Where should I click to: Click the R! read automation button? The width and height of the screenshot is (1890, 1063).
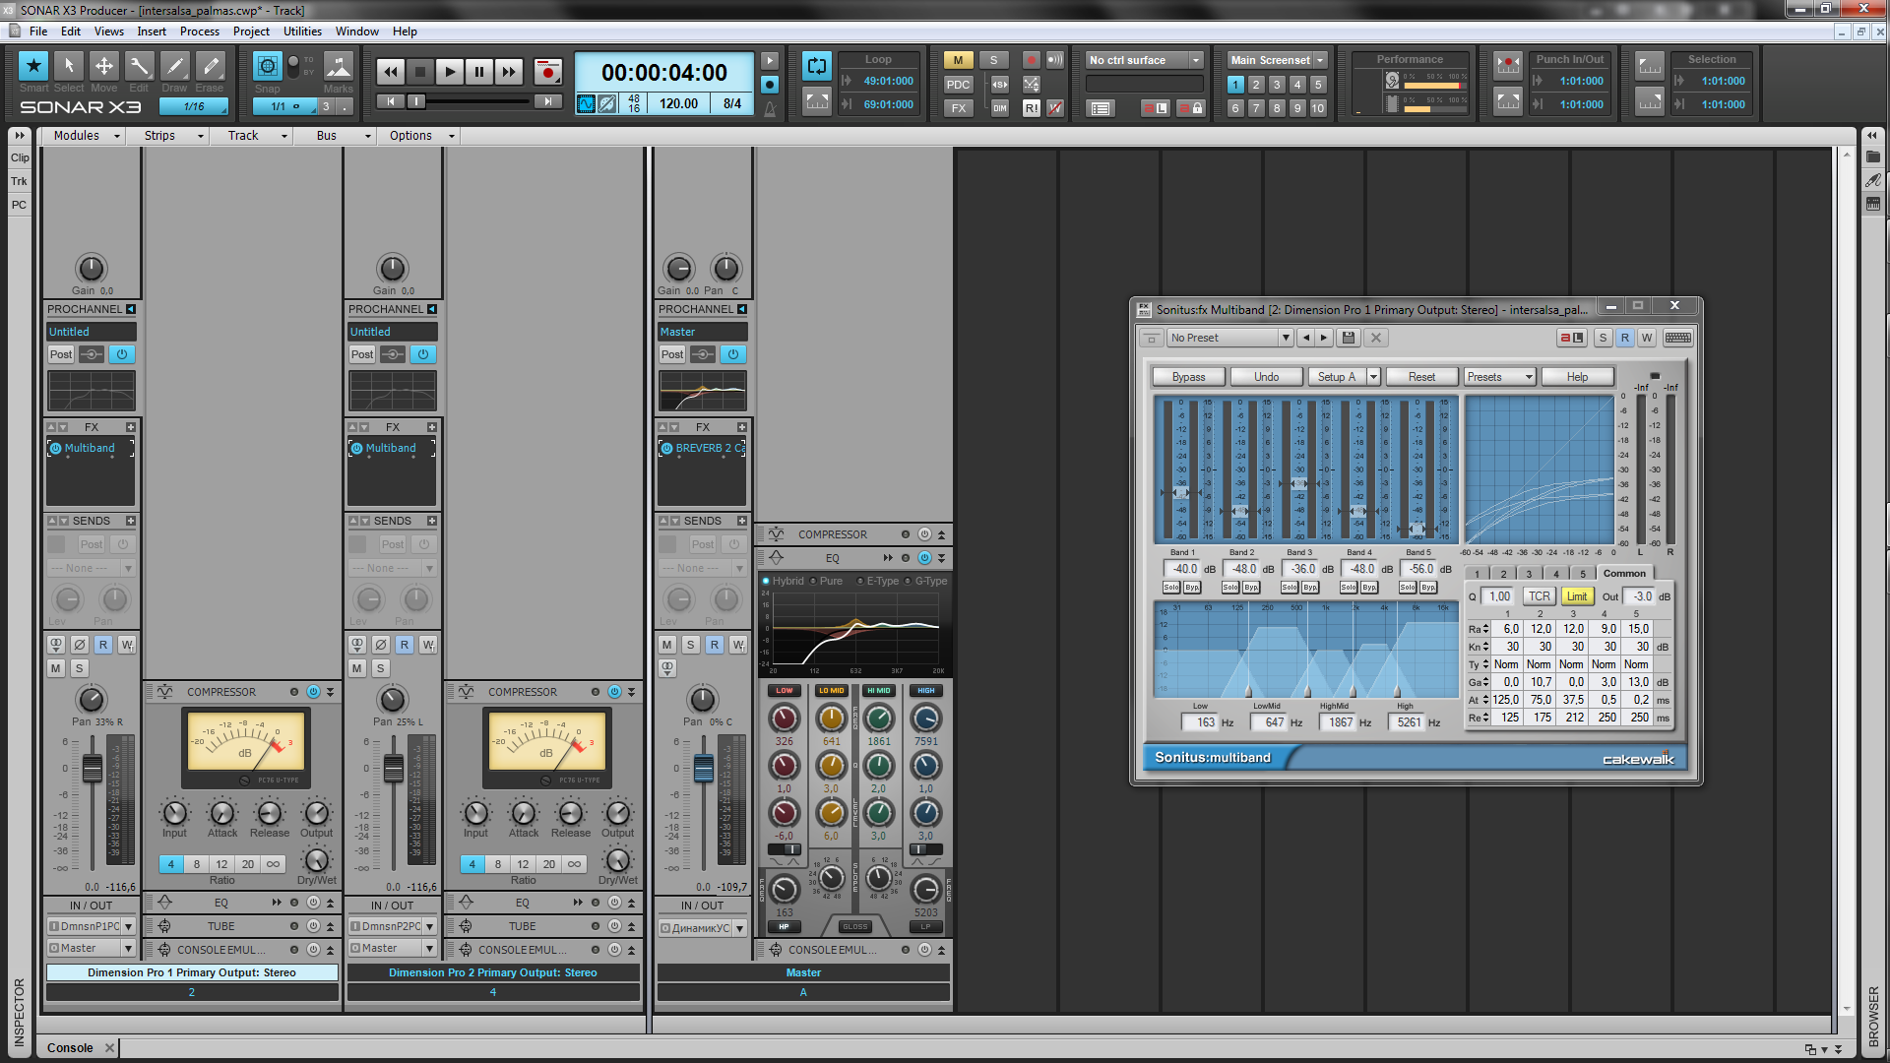1031,108
